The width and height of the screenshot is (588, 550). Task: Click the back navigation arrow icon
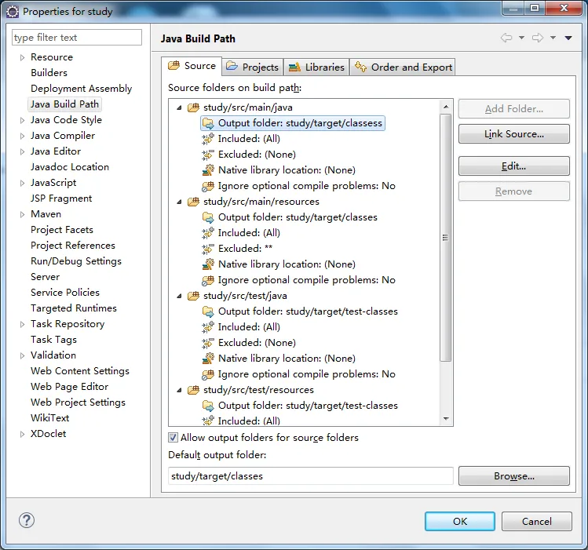click(x=506, y=38)
